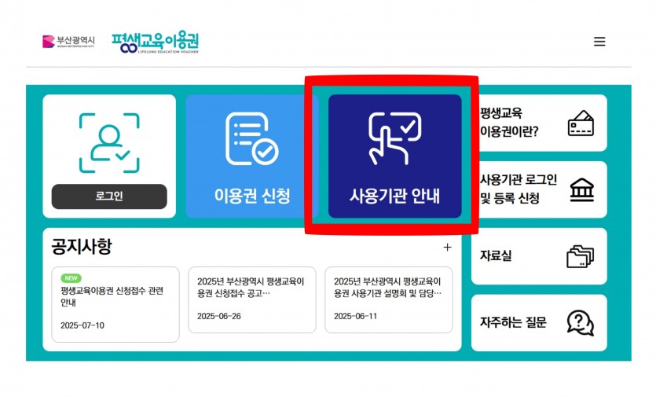Image resolution: width=656 pixels, height=404 pixels.
Task: Open the 이용권 신청 tile
Action: point(252,156)
